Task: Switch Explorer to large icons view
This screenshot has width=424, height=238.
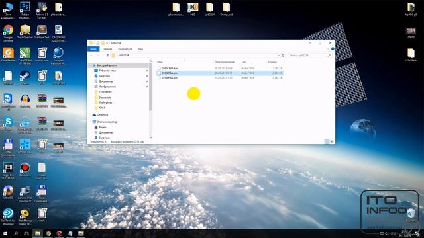Action: point(332,141)
